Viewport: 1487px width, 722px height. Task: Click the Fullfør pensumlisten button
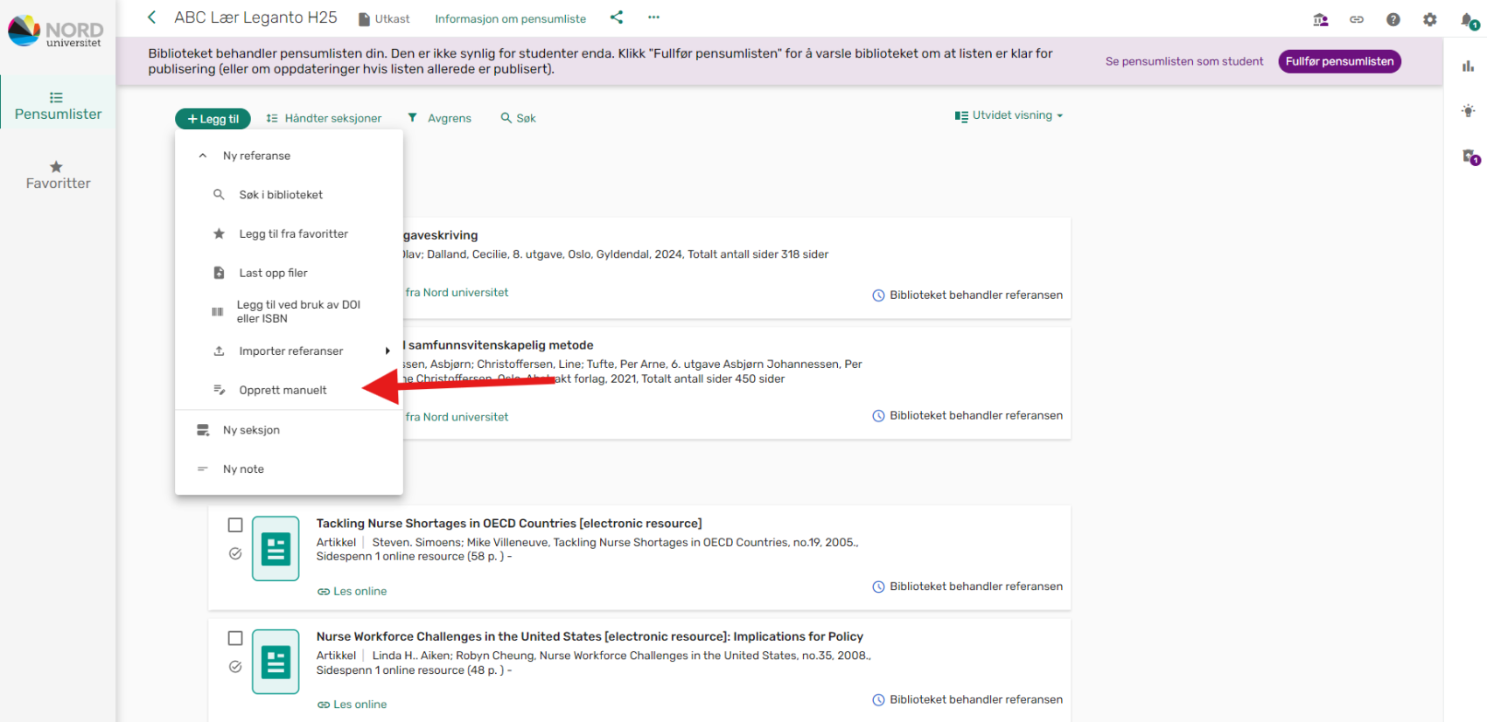click(x=1339, y=61)
